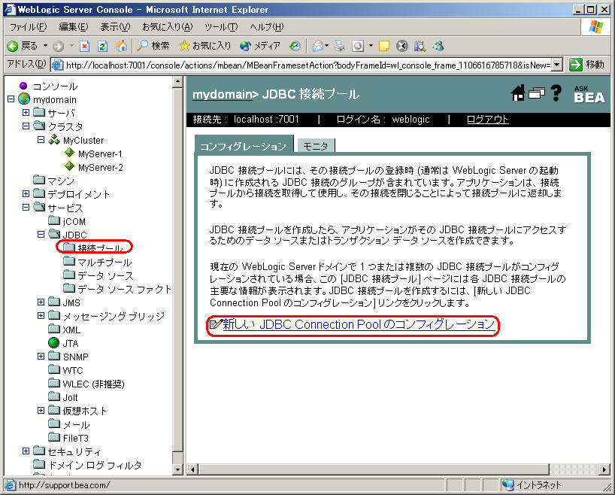Click the browser Home toolbar icon
The width and height of the screenshot is (615, 495).
coord(121,45)
